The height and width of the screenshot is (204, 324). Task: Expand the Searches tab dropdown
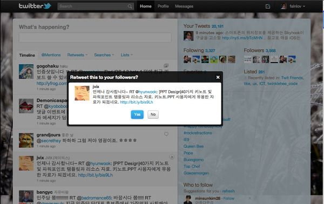coord(104,55)
